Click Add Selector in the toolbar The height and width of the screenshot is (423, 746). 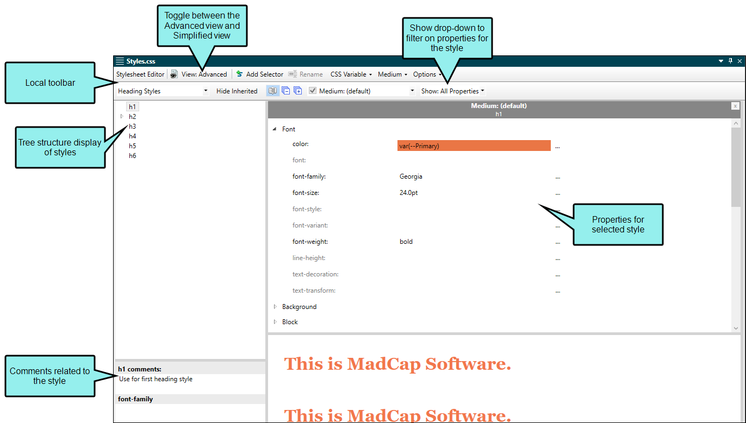[259, 74]
